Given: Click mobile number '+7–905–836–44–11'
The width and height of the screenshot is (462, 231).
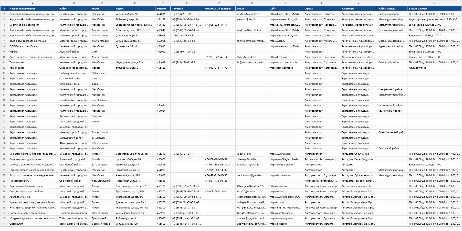Looking at the screenshot, I should 219,25.
